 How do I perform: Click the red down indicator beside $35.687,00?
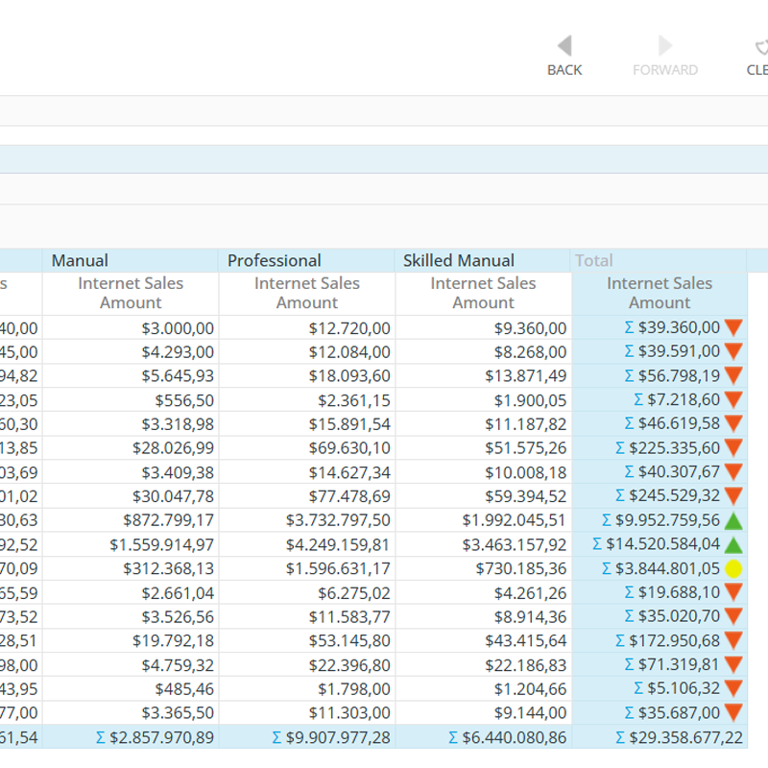pyautogui.click(x=733, y=712)
